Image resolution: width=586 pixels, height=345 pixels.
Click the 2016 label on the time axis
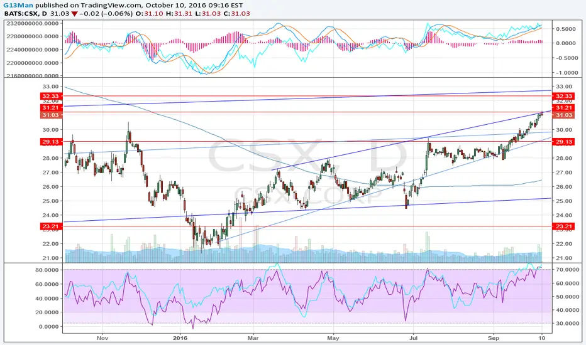180,338
